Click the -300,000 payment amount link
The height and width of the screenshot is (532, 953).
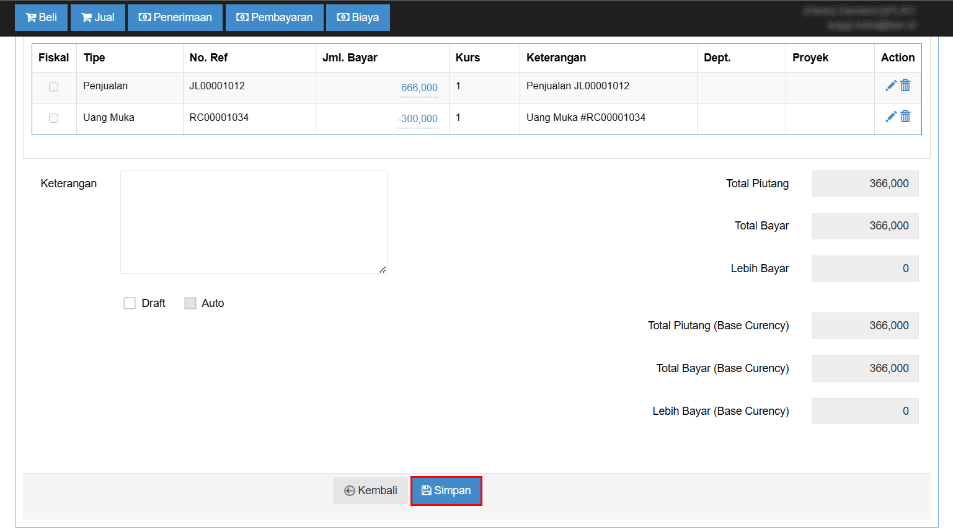pos(418,119)
